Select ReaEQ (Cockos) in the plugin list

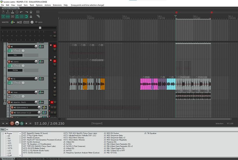31,138
